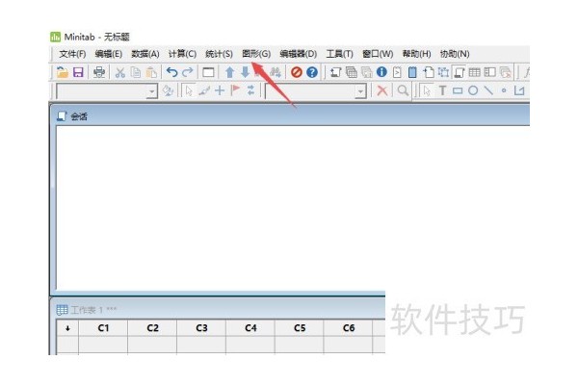
Task: Expand the second toolbar combo box
Action: [360, 91]
